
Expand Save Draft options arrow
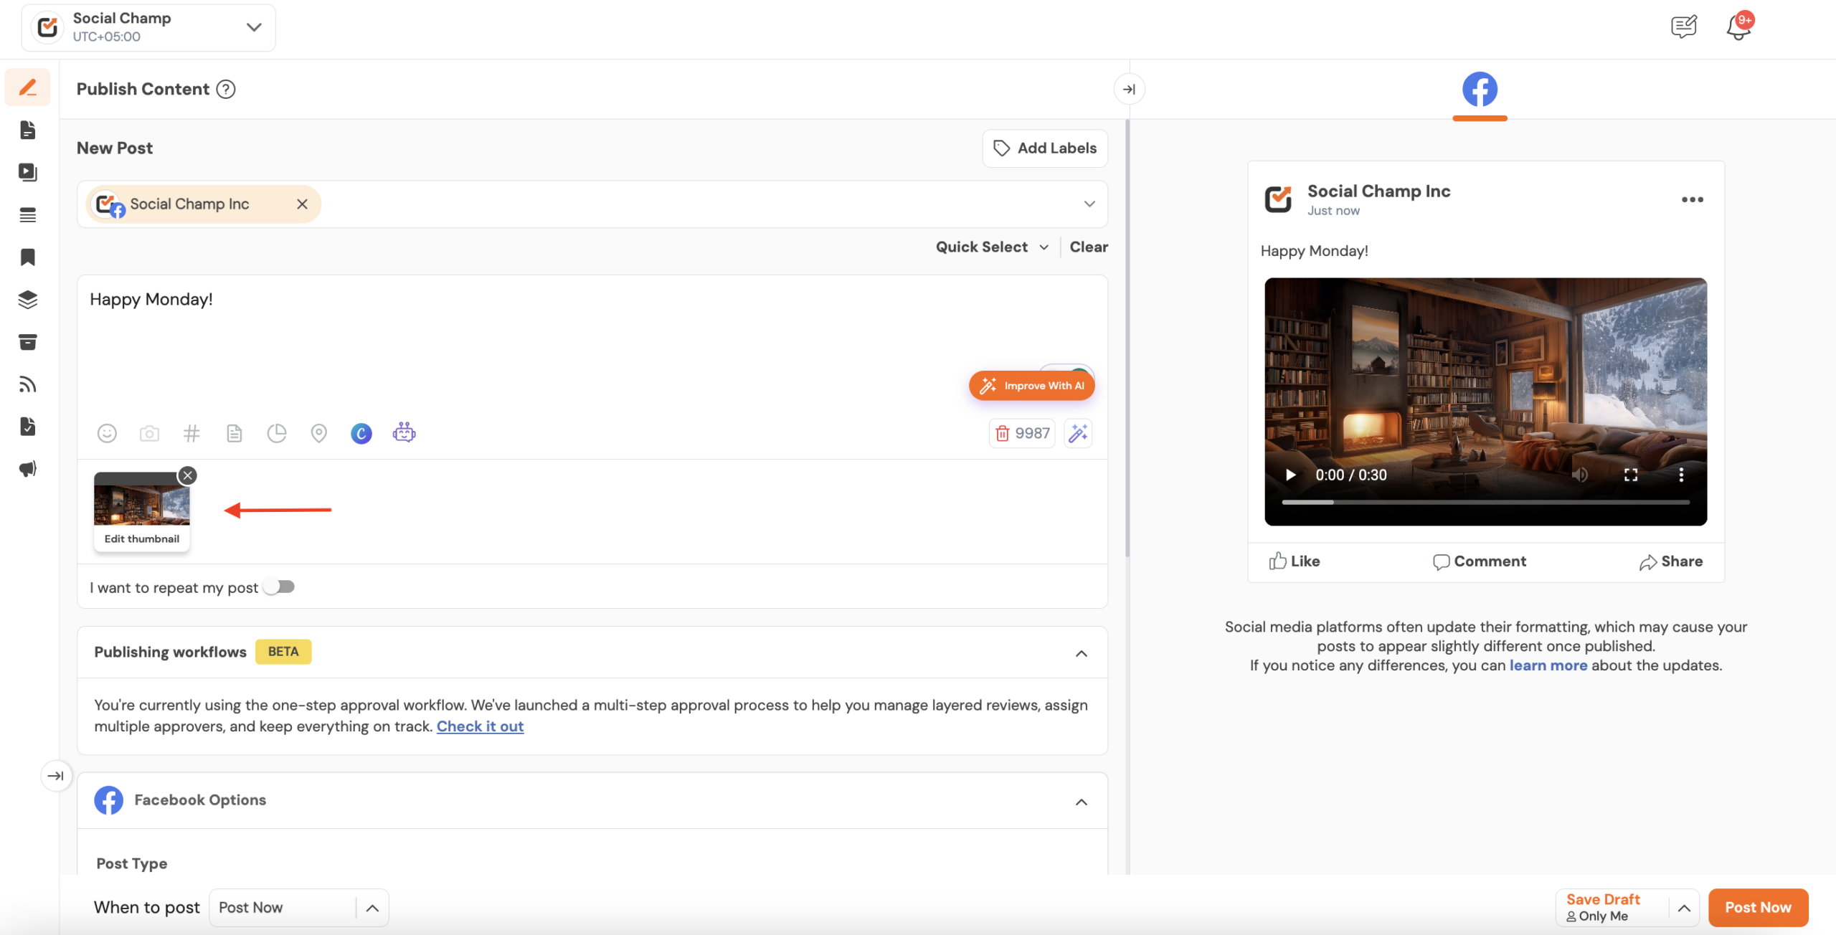pos(1684,908)
